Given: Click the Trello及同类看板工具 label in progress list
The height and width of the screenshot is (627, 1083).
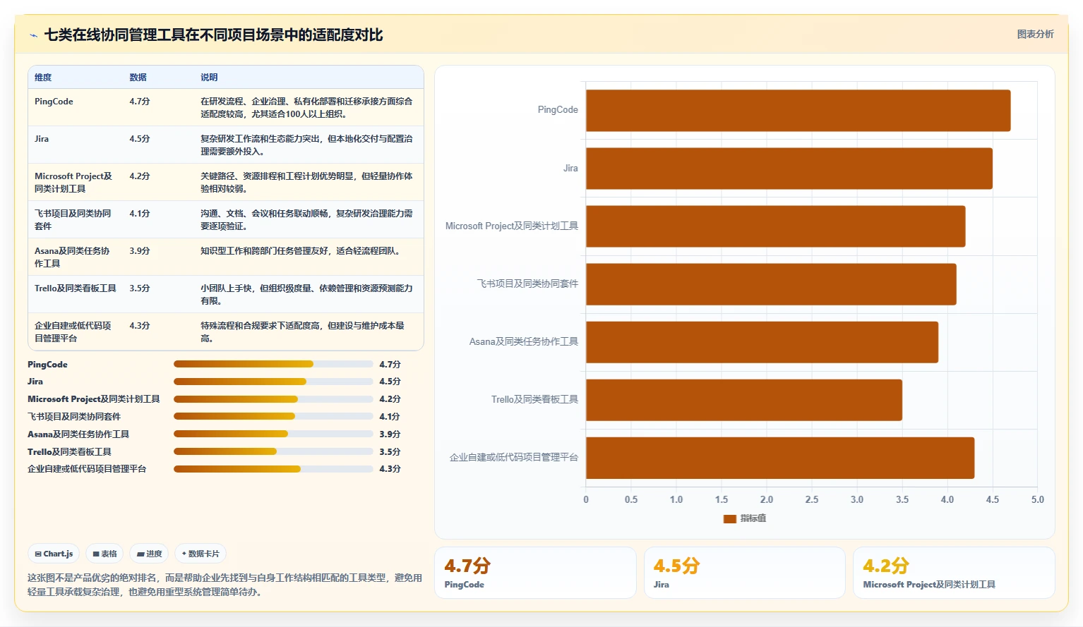Looking at the screenshot, I should (69, 452).
